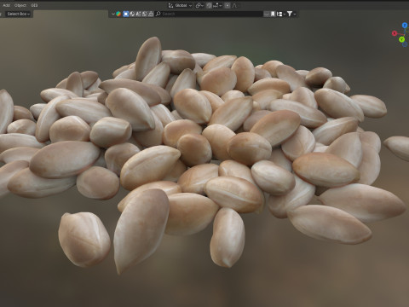409x307 pixels.
Task: Expand the asset browser editor type chevron
Action: tap(113, 14)
